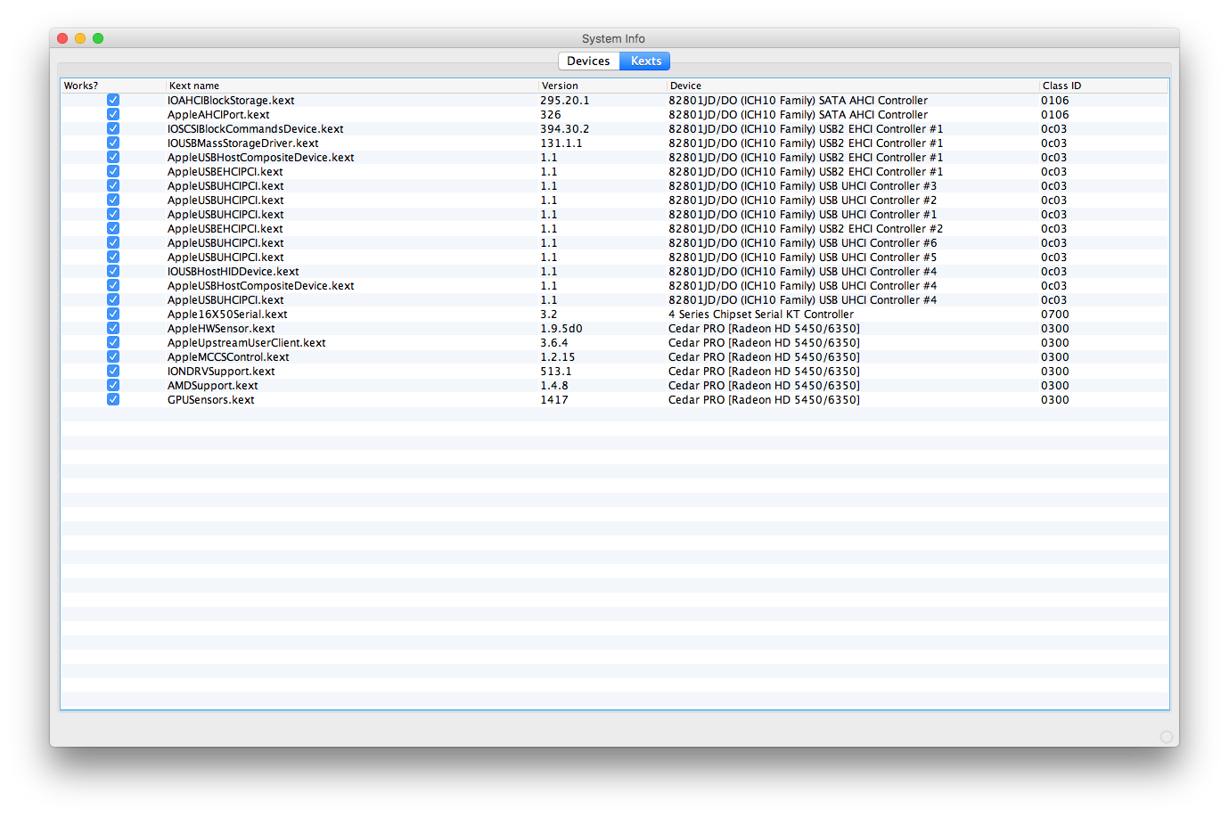Image resolution: width=1229 pixels, height=818 pixels.
Task: Toggle the AppleAHCIPort.kext checkbox
Action: pos(113,115)
